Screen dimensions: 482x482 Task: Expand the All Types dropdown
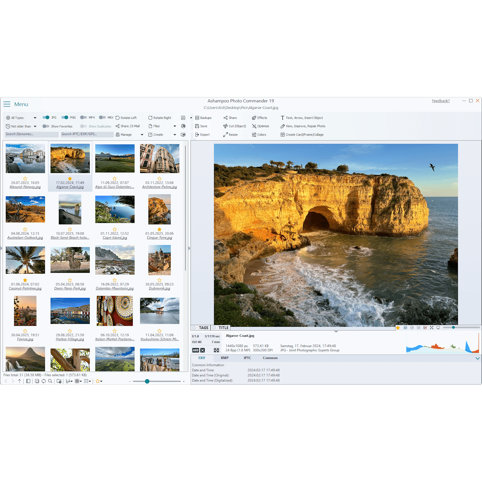tap(35, 118)
